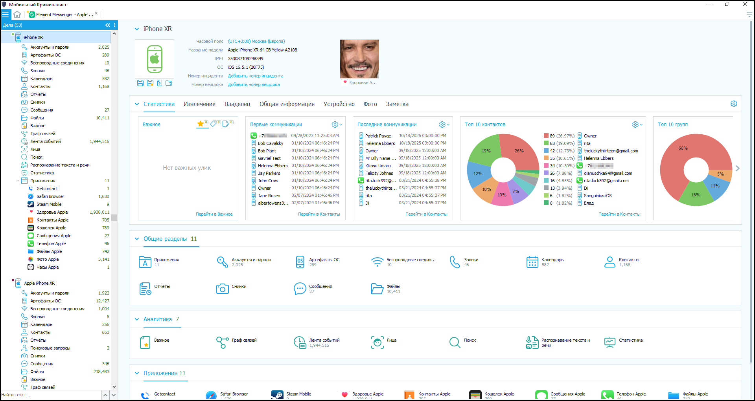Switch to Общая информация tab
Image resolution: width=755 pixels, height=401 pixels.
coord(287,104)
